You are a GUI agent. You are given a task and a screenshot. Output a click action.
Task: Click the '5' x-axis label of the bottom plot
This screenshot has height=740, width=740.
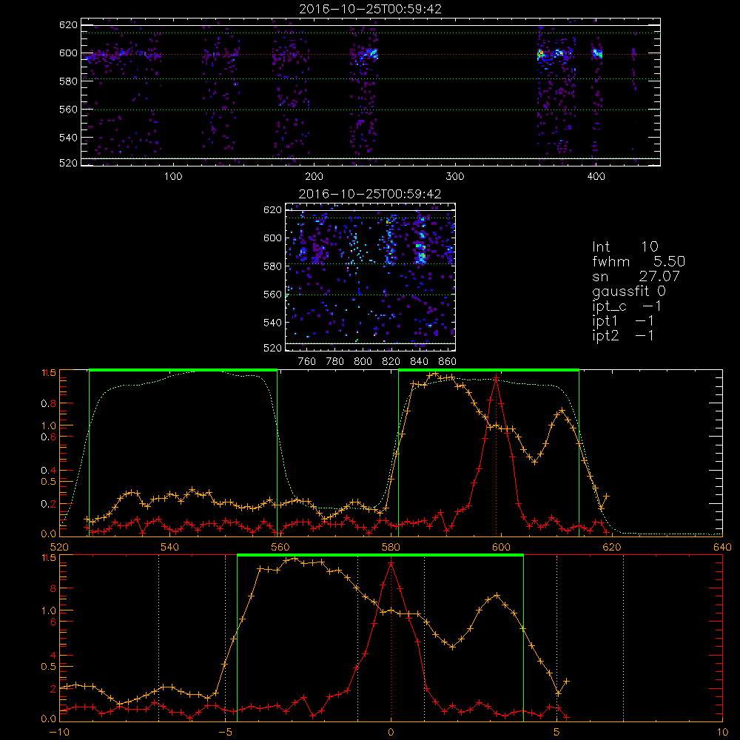click(x=557, y=733)
